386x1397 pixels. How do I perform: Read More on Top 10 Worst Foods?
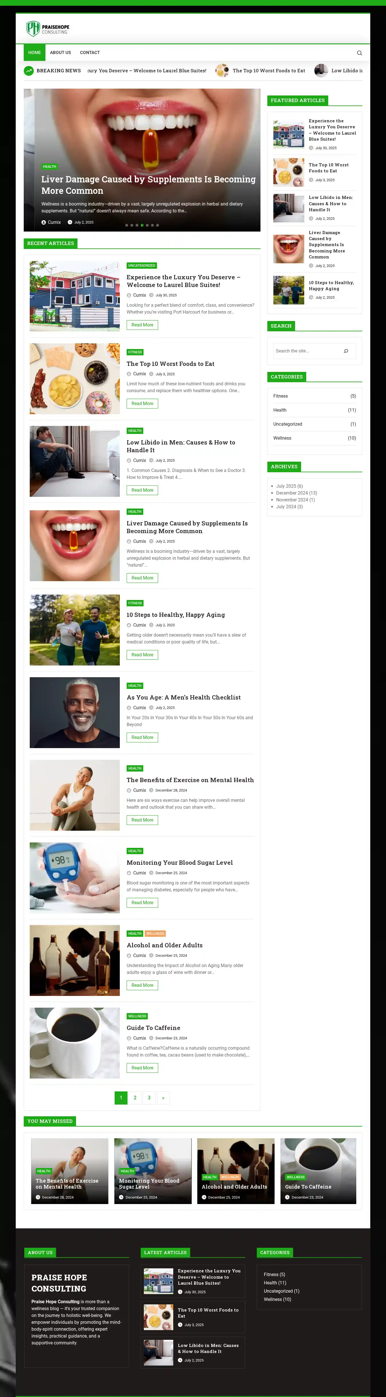[142, 403]
